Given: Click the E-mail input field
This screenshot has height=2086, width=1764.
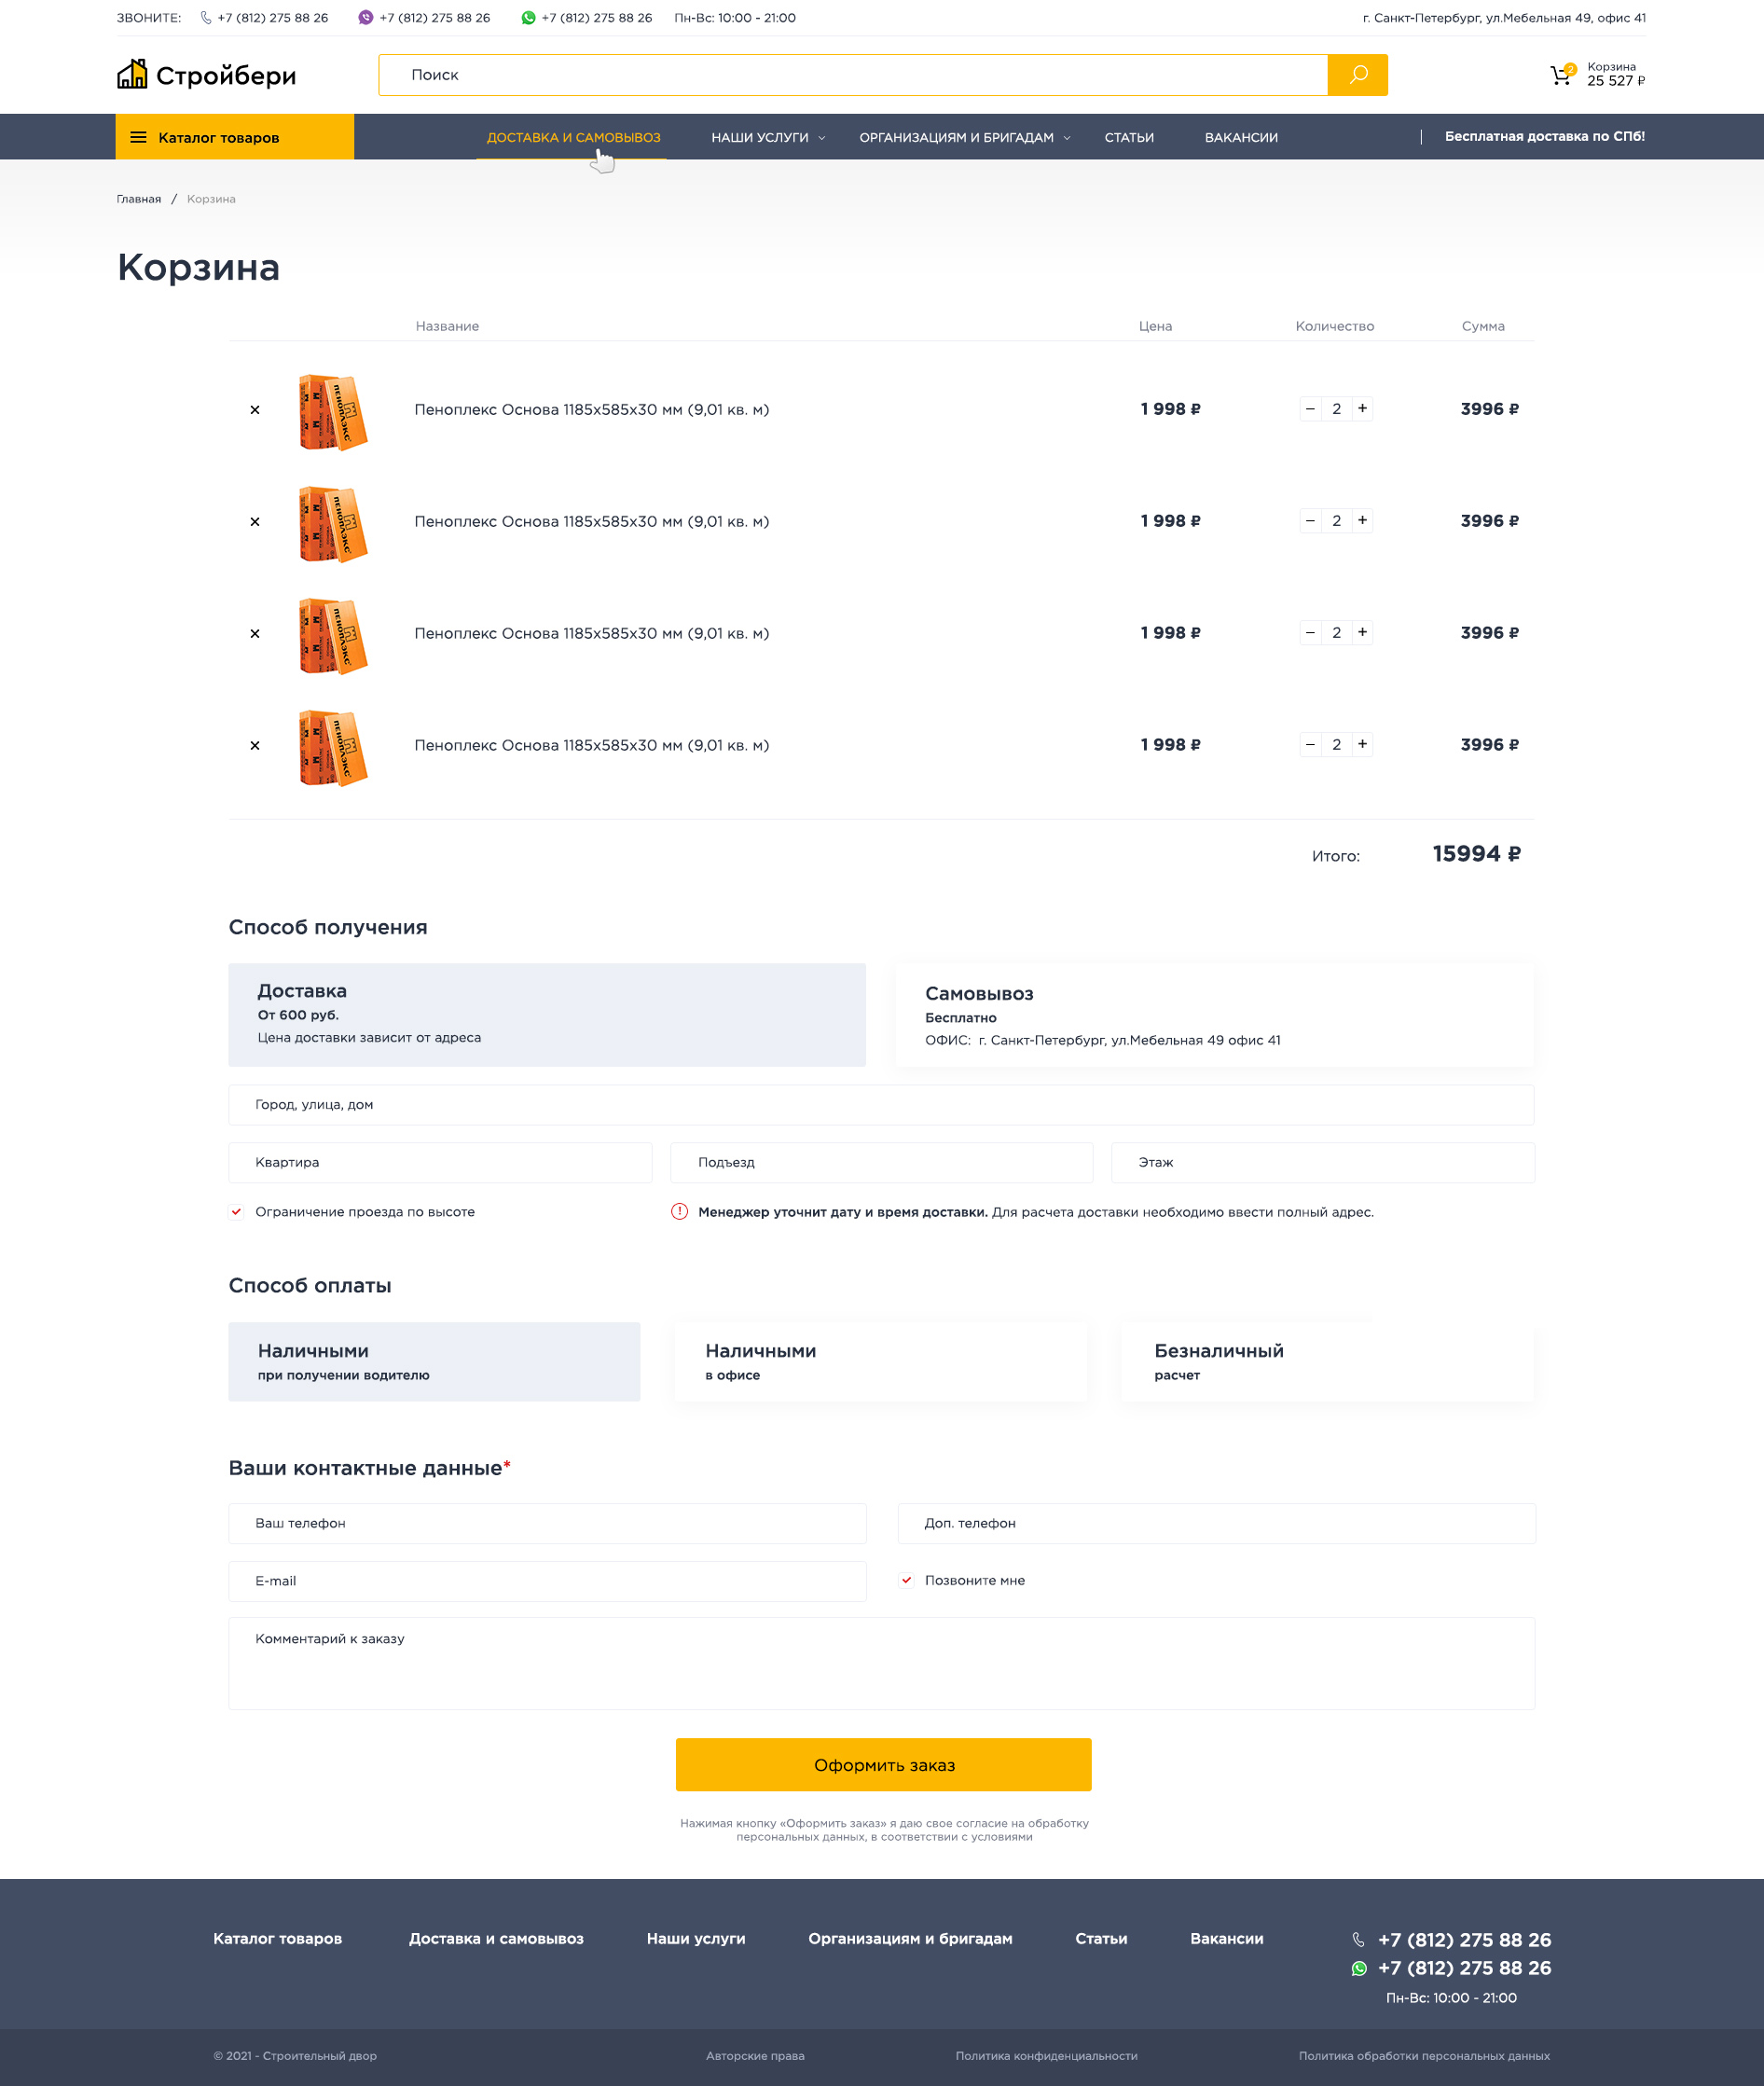Looking at the screenshot, I should [x=547, y=1582].
